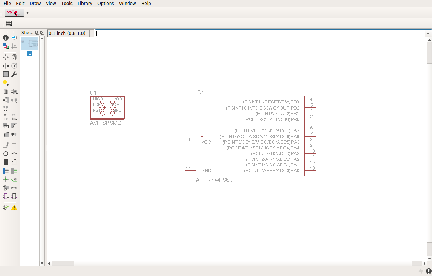Viewport: 432px width, 276px height.
Task: Select the Port tool
Action: click(14, 196)
